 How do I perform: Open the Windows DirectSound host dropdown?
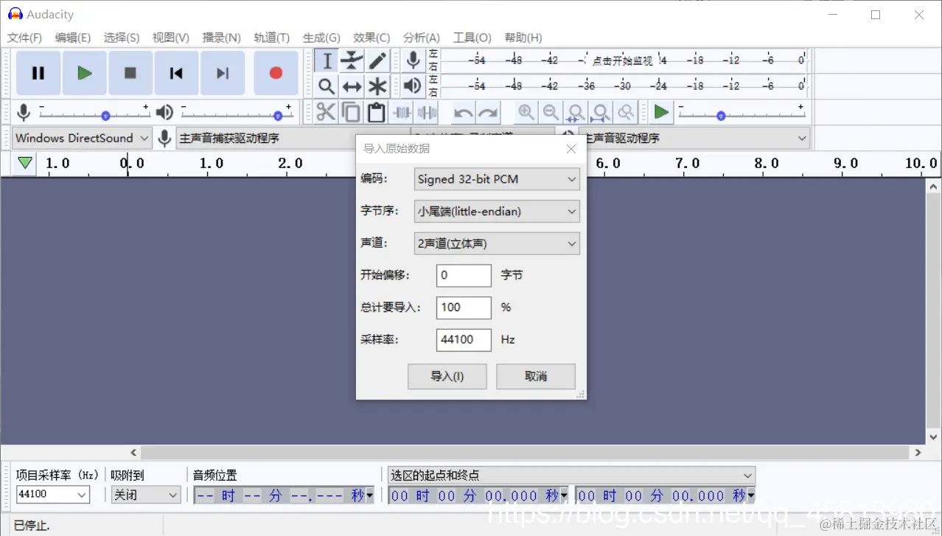(82, 138)
